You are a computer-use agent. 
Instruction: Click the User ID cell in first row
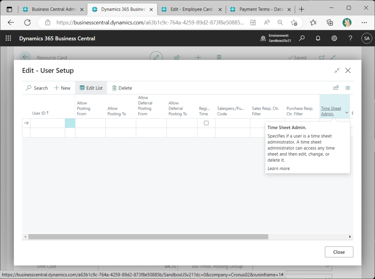click(47, 123)
